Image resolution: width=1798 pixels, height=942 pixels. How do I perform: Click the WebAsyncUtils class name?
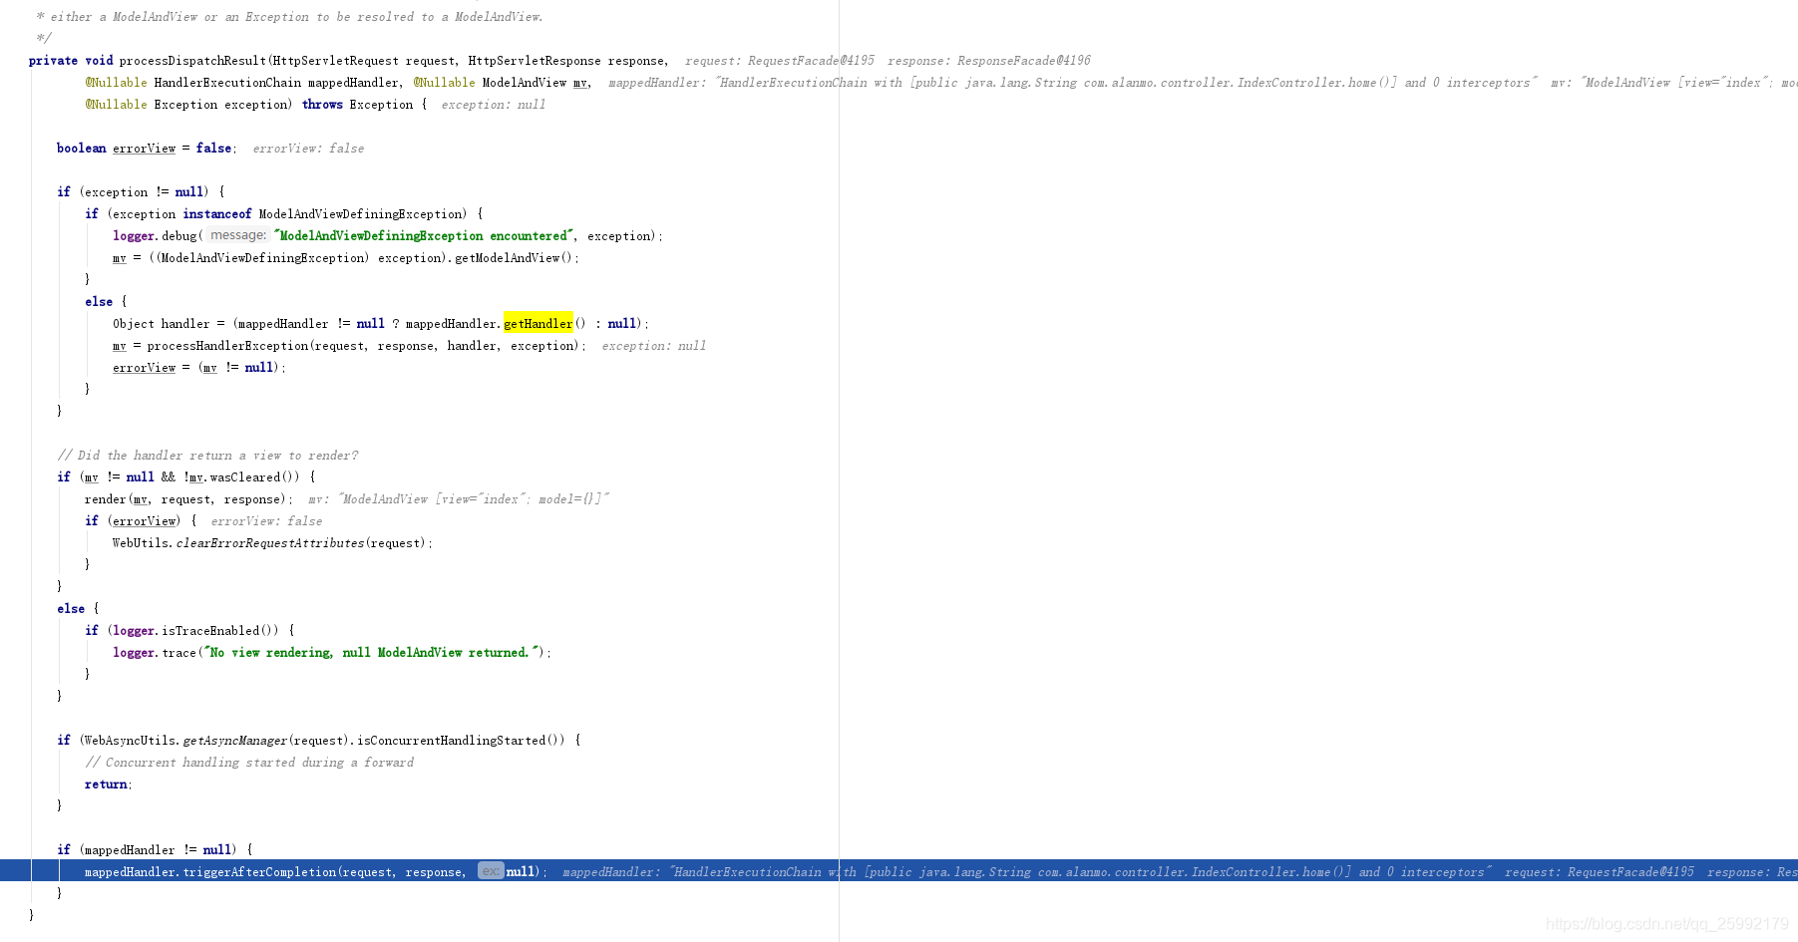(x=130, y=741)
